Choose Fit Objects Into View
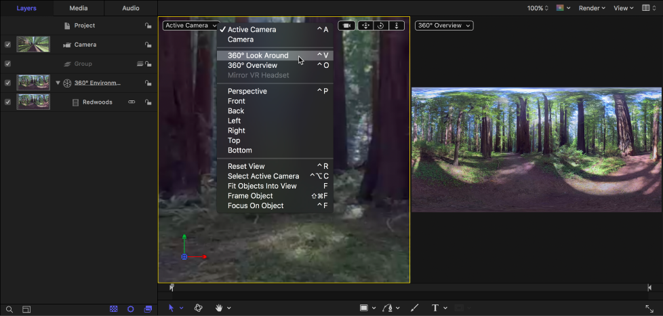 point(275,186)
